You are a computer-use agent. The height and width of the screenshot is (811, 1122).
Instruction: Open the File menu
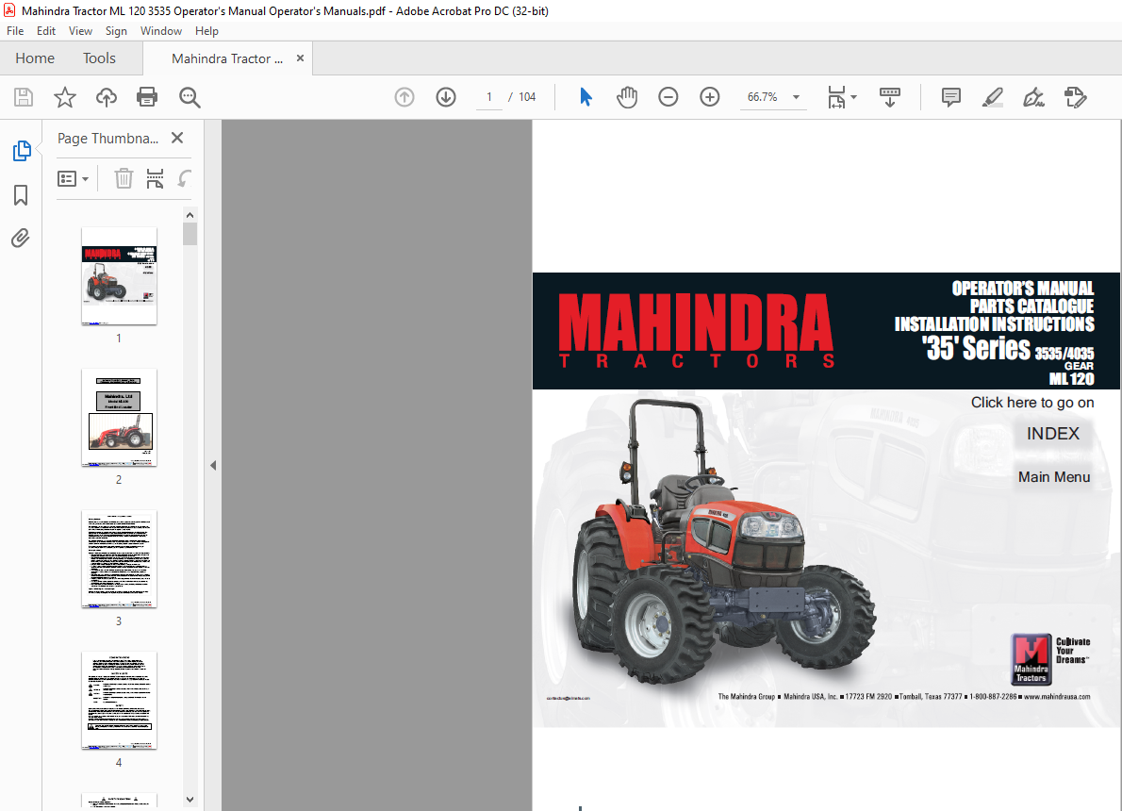tap(15, 31)
